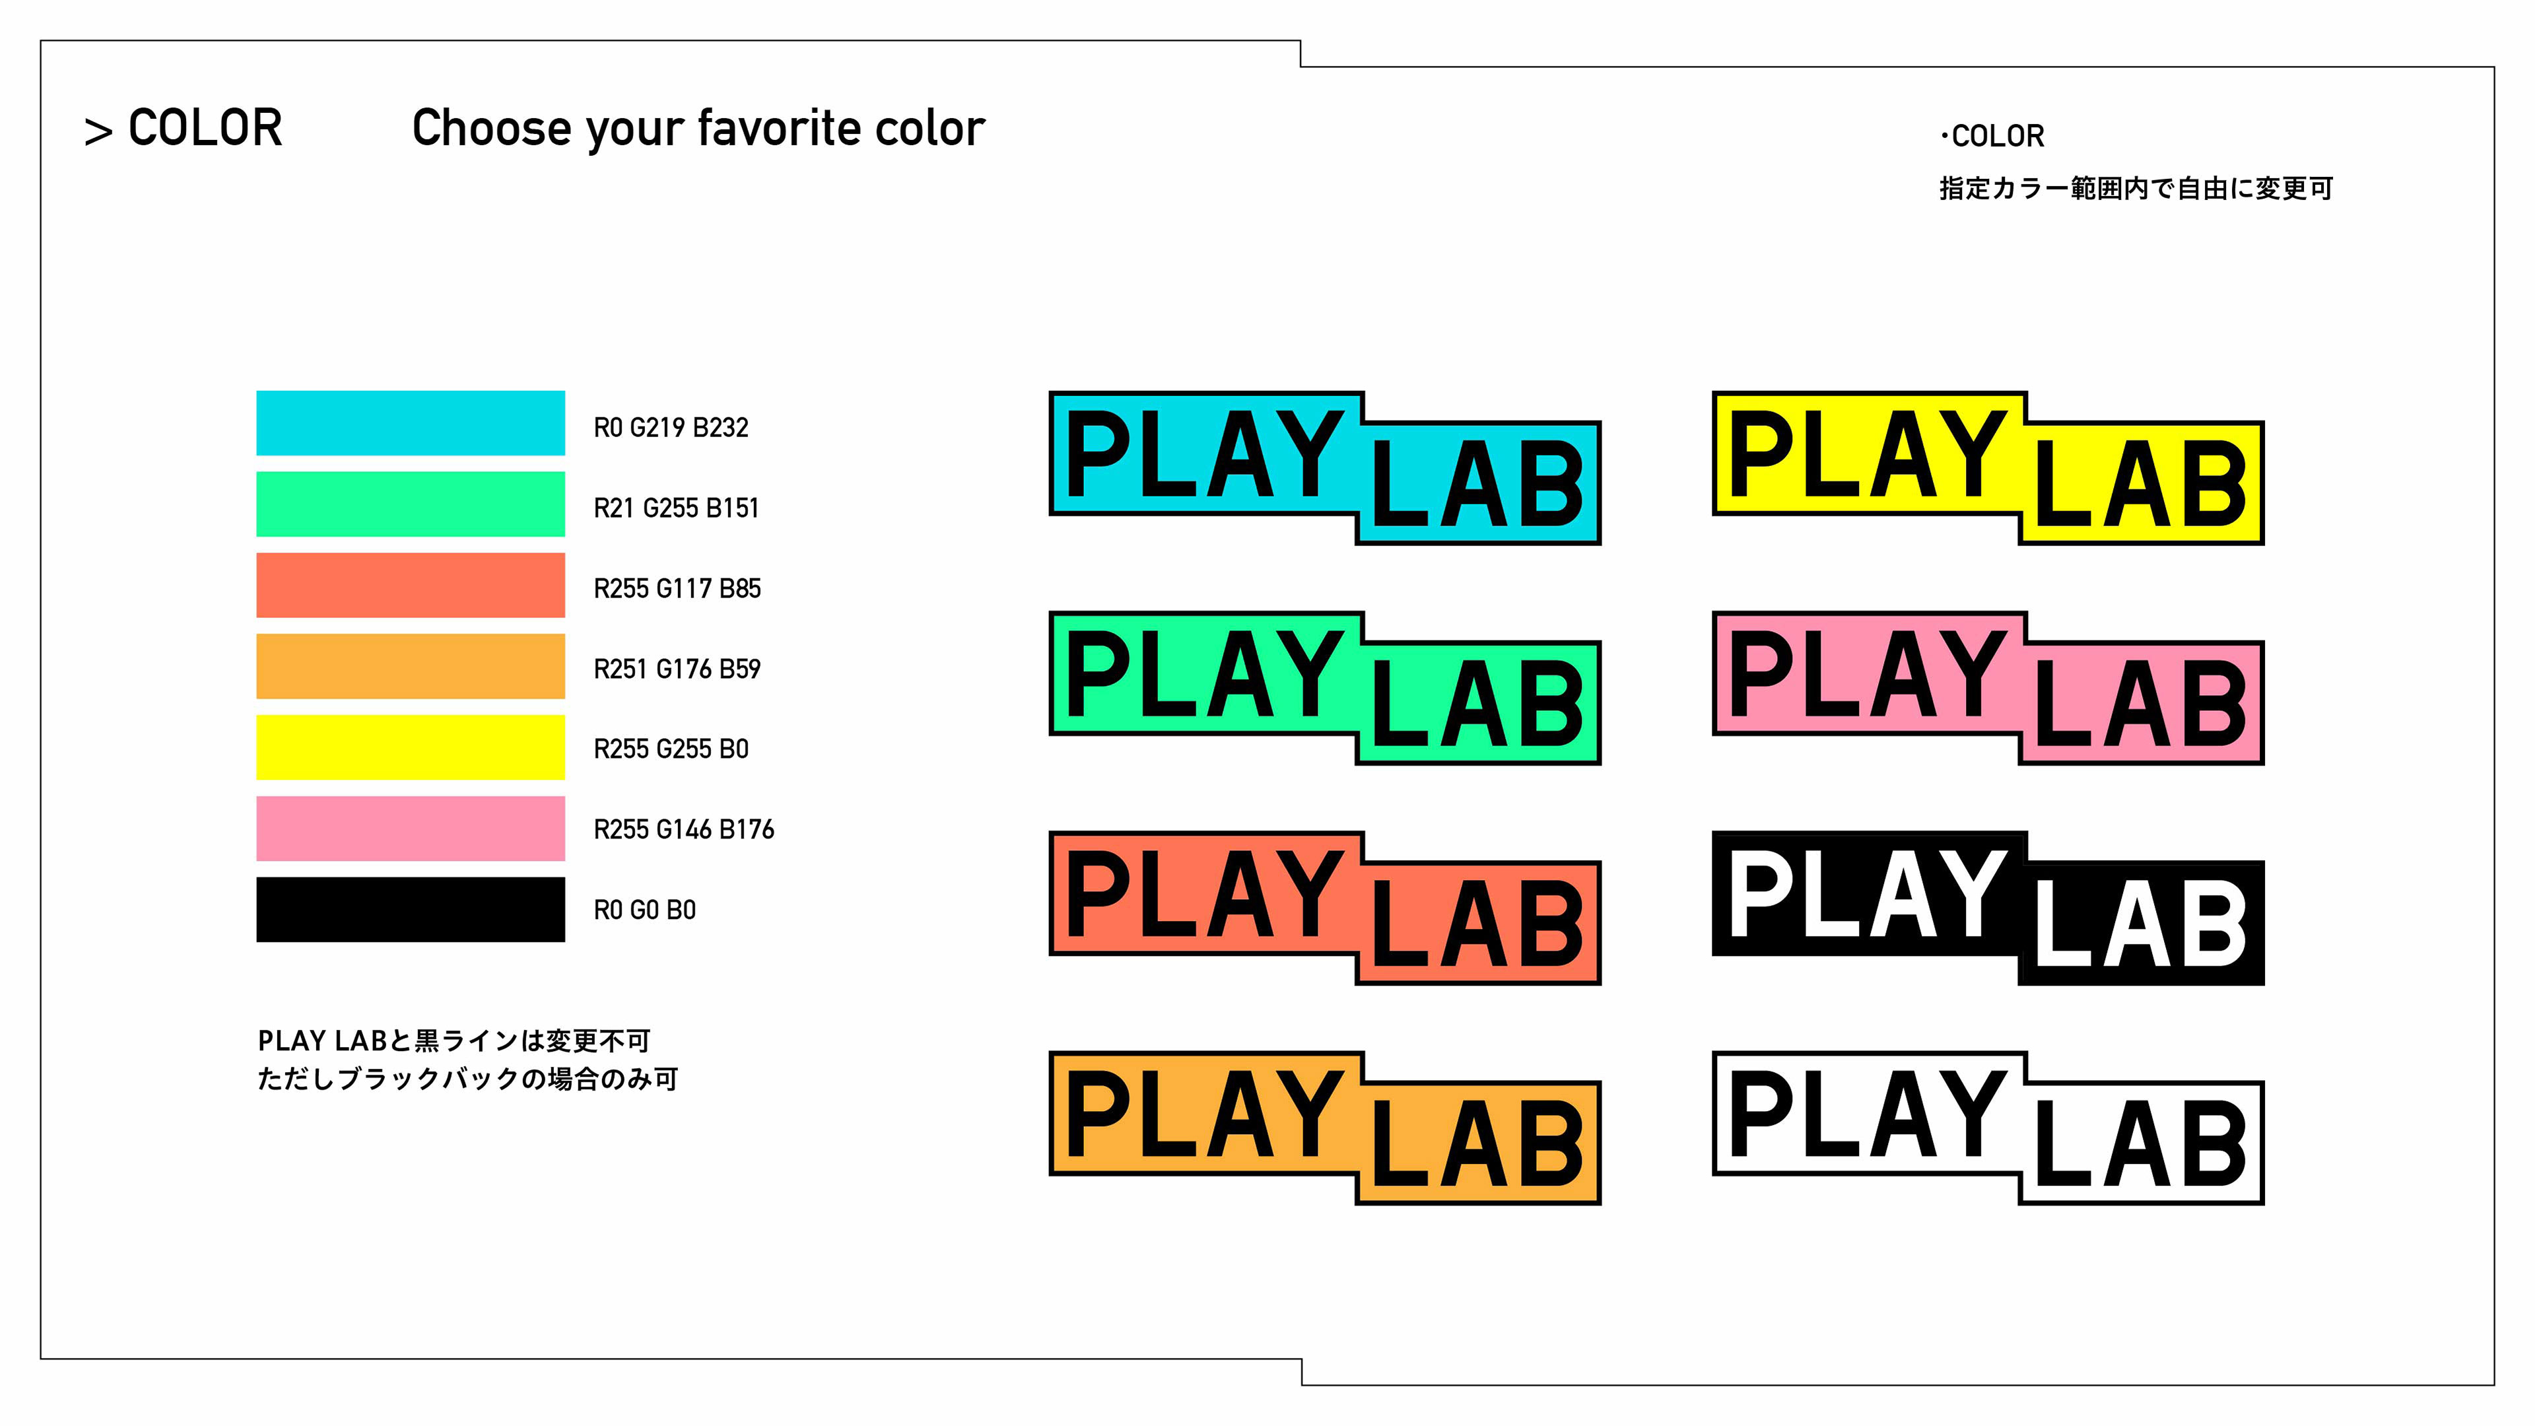
Task: Pick the black color swatch bar
Action: click(411, 909)
